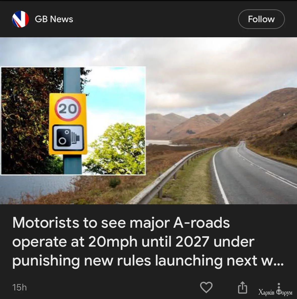Open the GB News publisher name link

click(54, 19)
